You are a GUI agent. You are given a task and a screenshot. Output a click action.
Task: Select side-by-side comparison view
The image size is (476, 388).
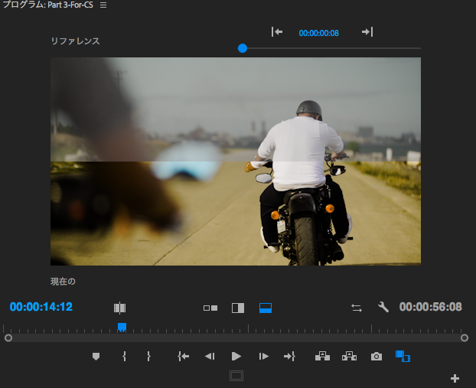(x=210, y=308)
